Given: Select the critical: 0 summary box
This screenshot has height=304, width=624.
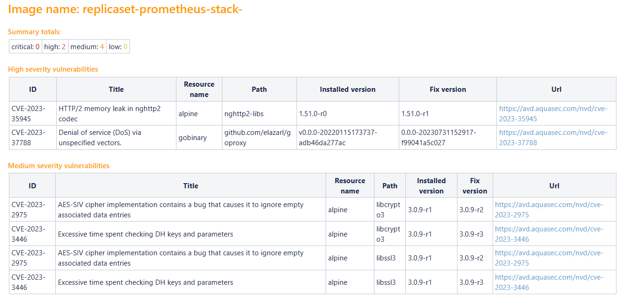Looking at the screenshot, I should 24,46.
